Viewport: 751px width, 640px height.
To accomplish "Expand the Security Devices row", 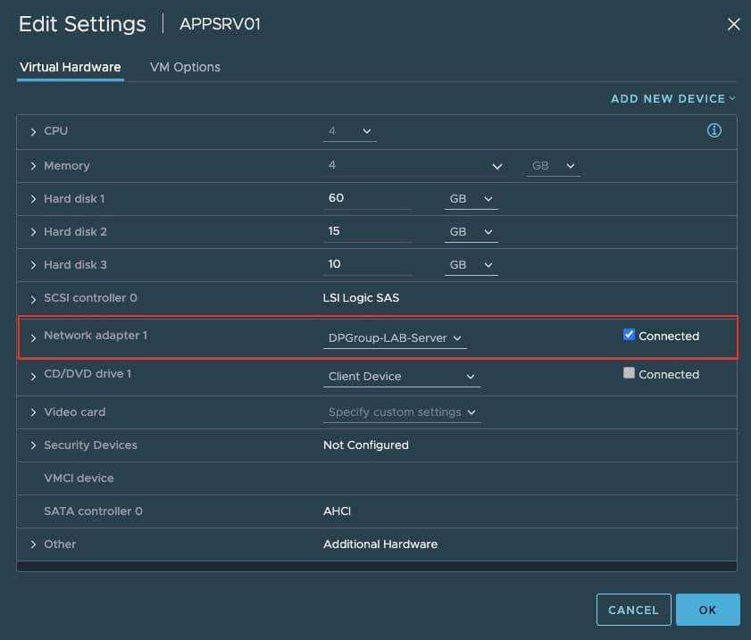I will 33,445.
